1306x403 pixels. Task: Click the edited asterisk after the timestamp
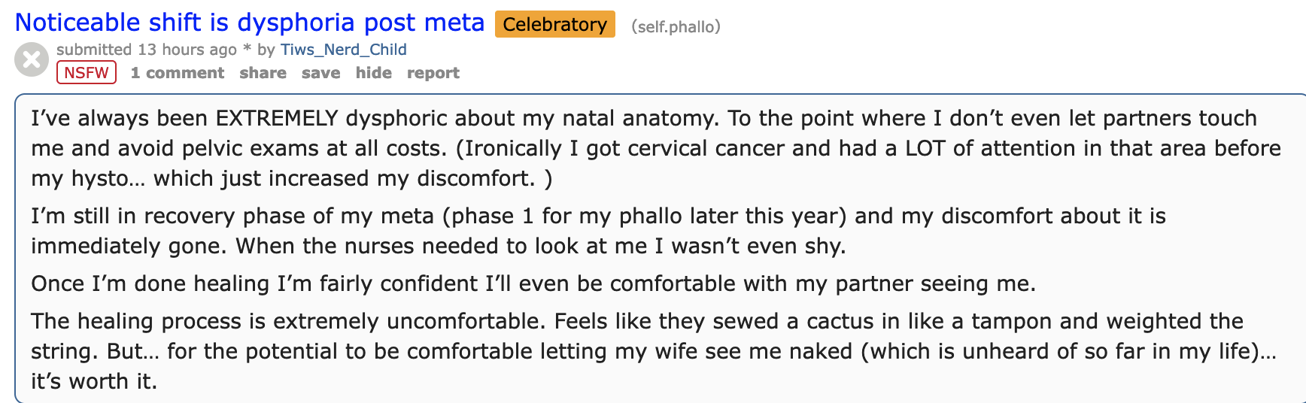point(246,50)
